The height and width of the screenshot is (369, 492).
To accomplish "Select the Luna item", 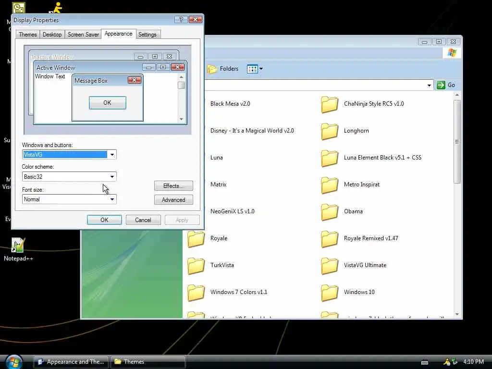I will click(217, 158).
